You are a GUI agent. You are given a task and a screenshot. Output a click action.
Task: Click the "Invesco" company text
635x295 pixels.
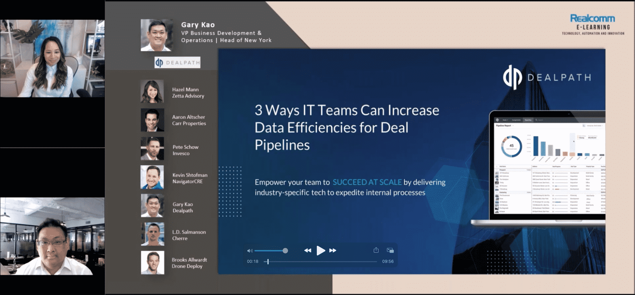[x=181, y=154]
